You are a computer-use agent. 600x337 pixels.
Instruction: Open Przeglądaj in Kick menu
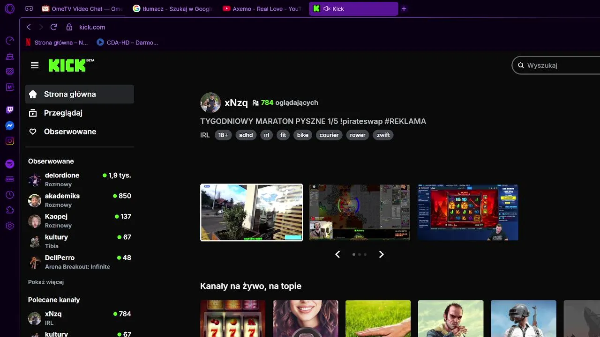(80, 113)
